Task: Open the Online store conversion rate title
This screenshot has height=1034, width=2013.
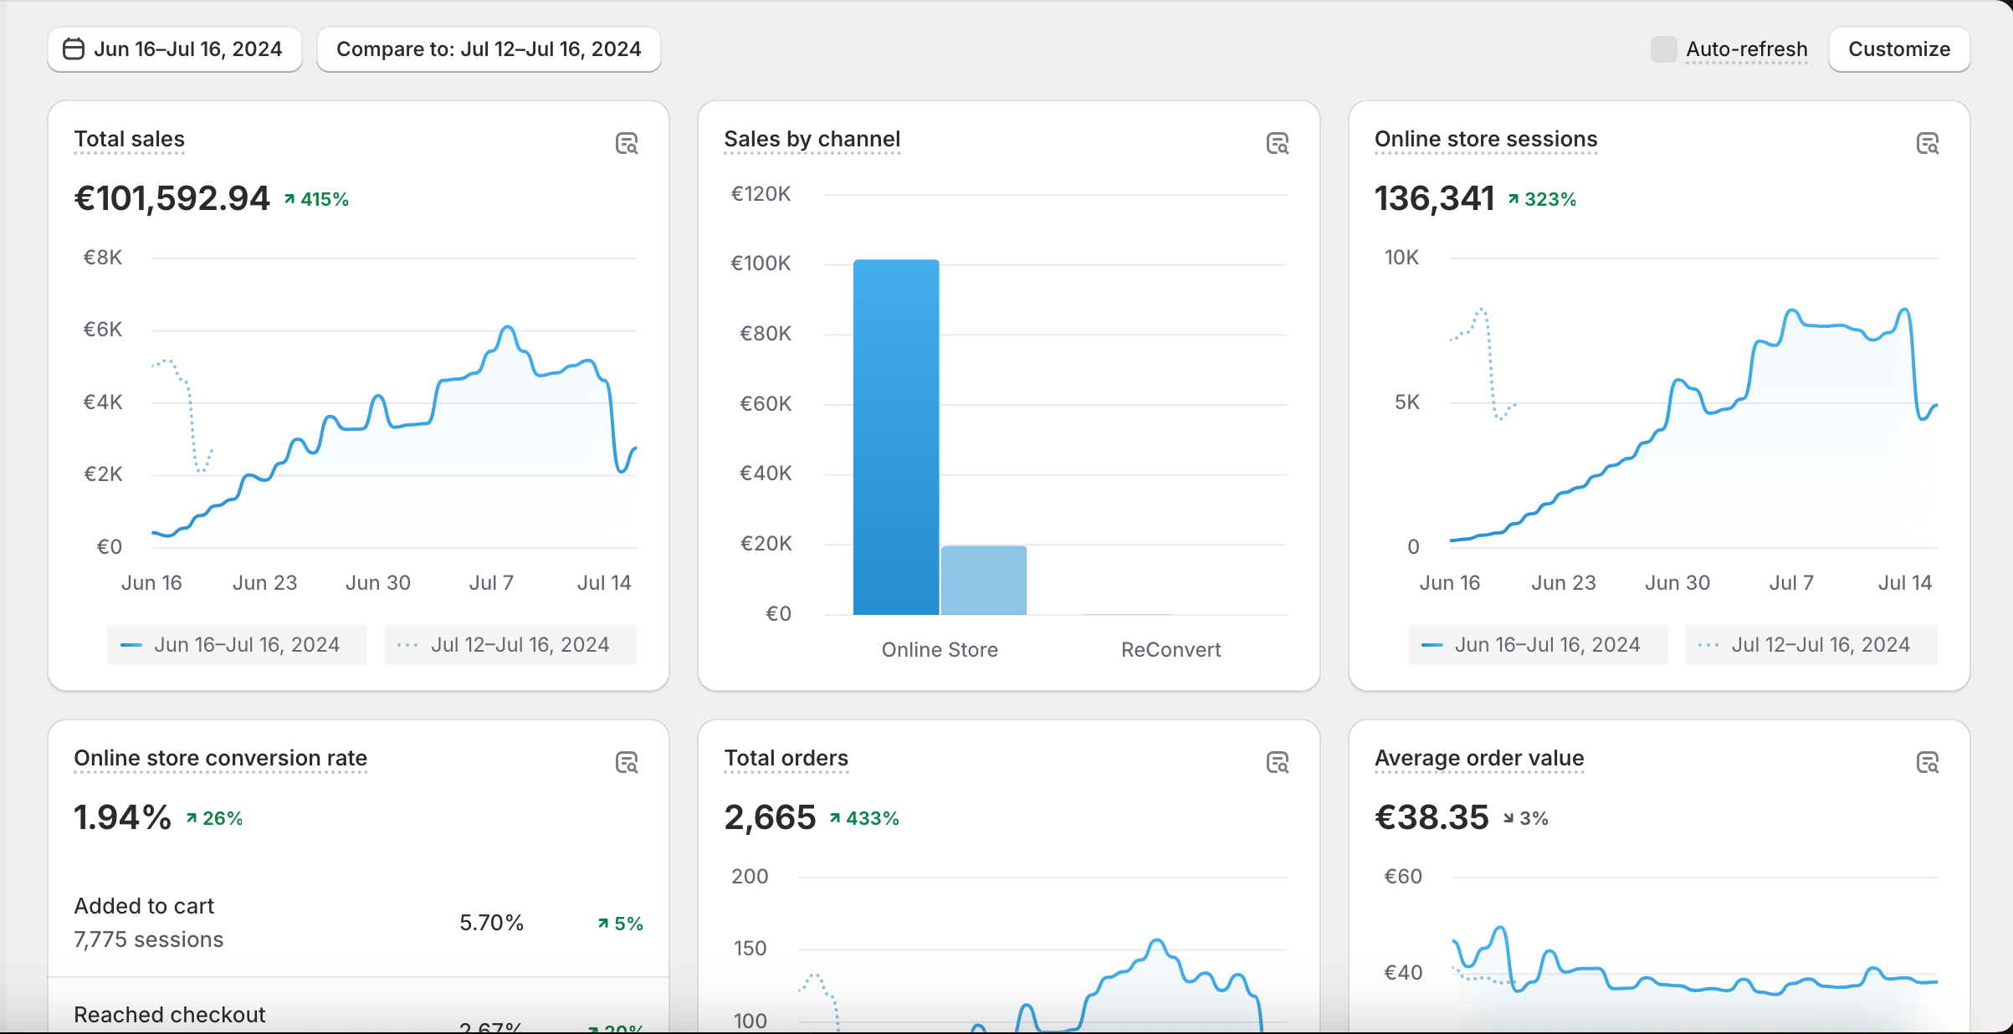Action: 220,758
